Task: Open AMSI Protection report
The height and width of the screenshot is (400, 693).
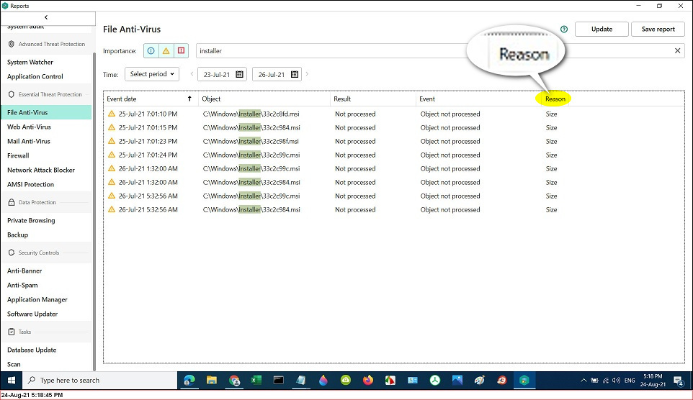Action: [30, 185]
